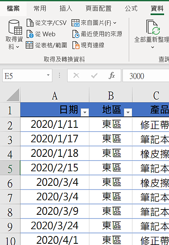
Task: Click cell with date 2020/3/9
Action: pyautogui.click(x=55, y=212)
